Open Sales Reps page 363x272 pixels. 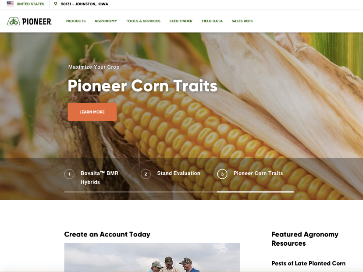[x=242, y=21]
